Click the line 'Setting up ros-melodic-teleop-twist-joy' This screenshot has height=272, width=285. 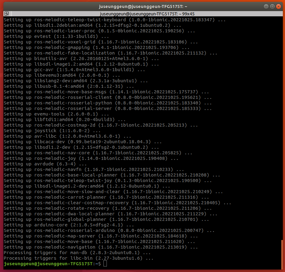click(107, 181)
